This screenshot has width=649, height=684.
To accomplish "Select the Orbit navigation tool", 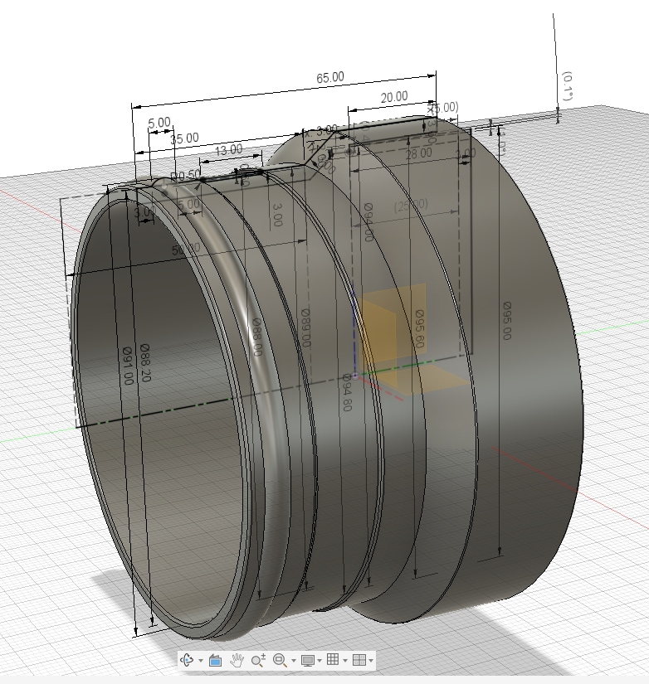I will 187,660.
